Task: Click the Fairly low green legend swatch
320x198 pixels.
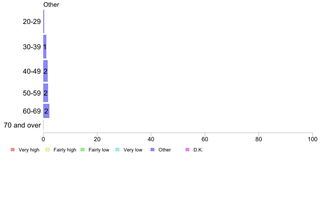Action: click(x=82, y=150)
